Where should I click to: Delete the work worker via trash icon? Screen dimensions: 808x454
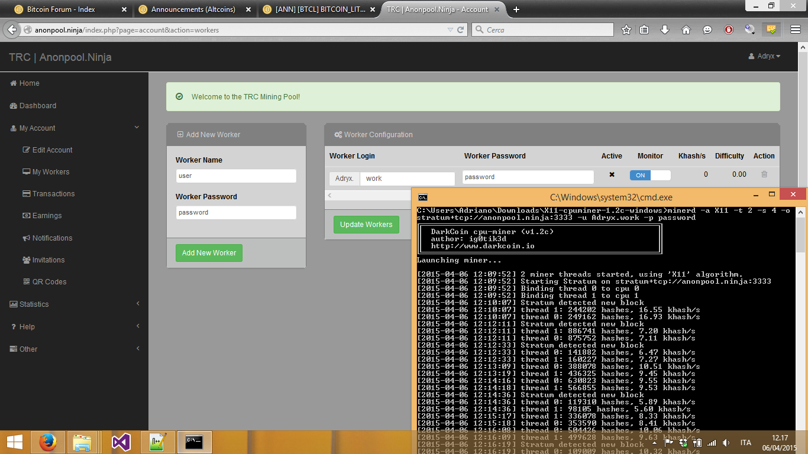coord(764,174)
